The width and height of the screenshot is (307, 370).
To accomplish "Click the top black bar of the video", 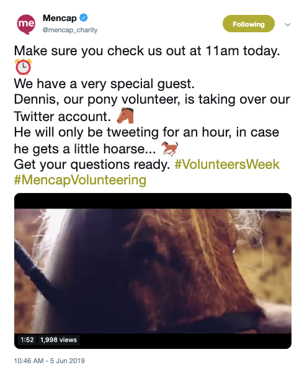I will tap(153, 201).
